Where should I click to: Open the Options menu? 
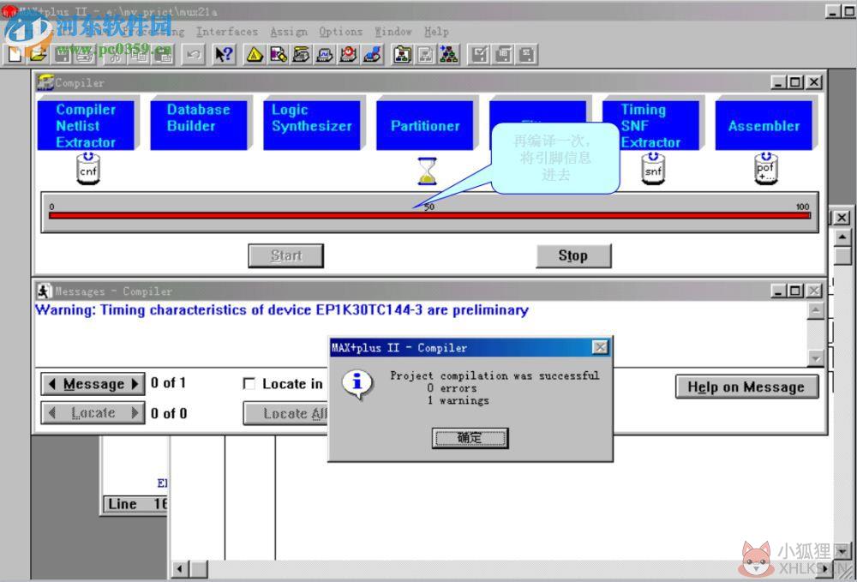coord(340,32)
